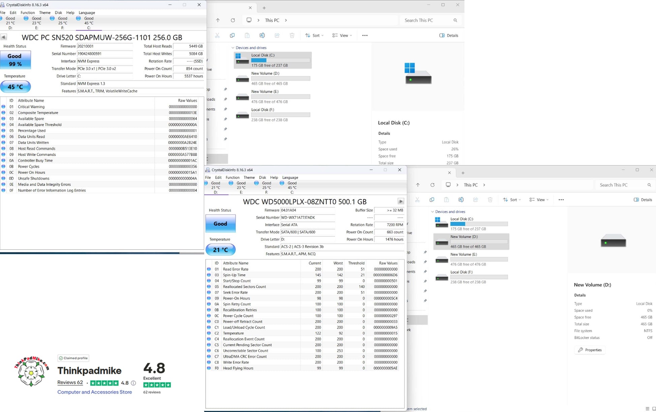
Task: Open the Theme menu in the upper CrystalDiskInfo
Action: [x=44, y=13]
